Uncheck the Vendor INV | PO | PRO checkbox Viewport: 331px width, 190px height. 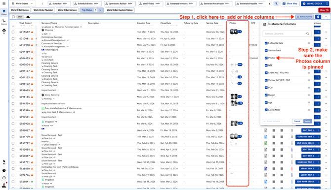coord(266,80)
